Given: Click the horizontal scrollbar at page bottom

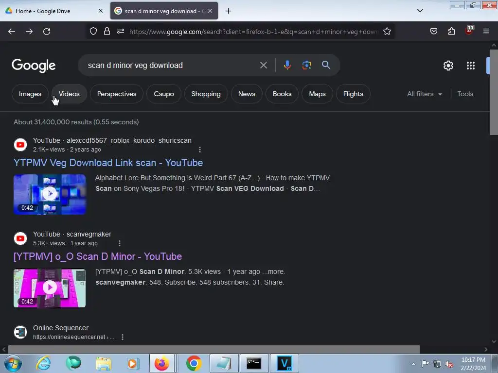Looking at the screenshot, I should coord(214,349).
